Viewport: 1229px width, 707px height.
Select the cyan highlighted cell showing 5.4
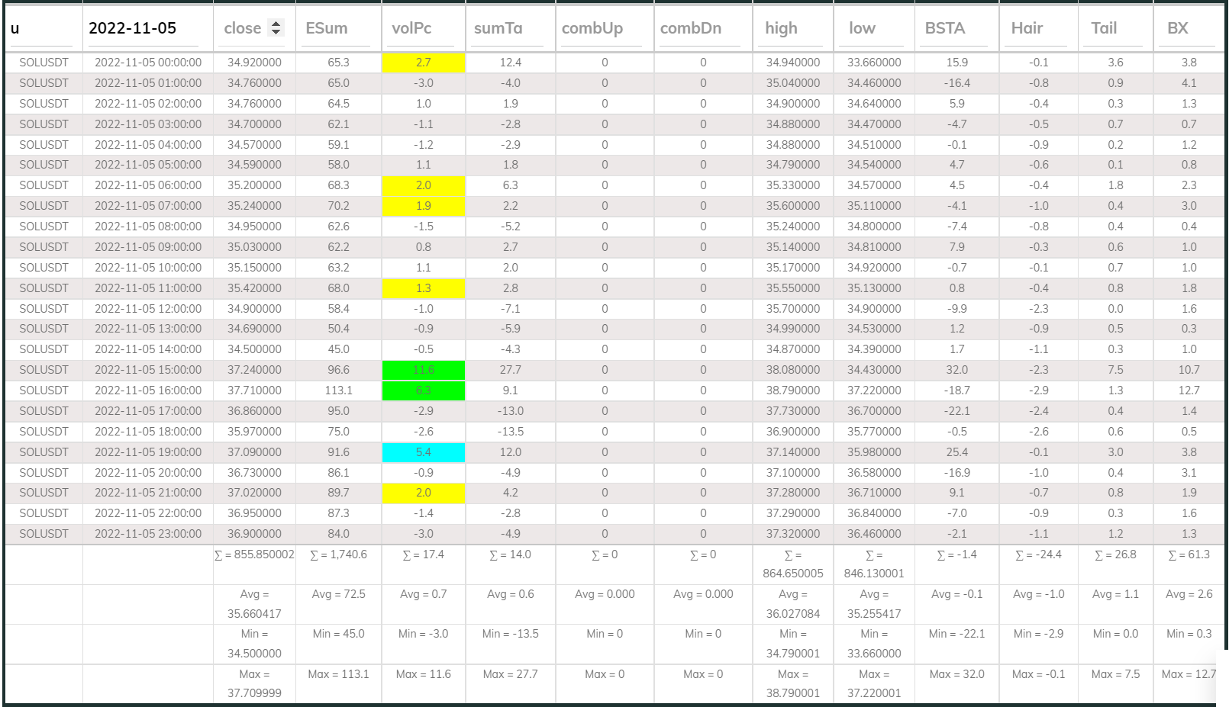(x=423, y=452)
